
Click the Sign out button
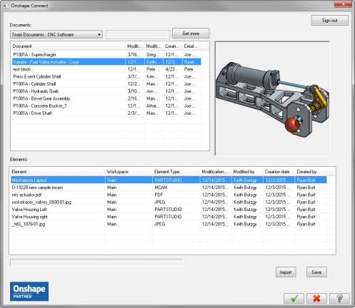click(330, 21)
